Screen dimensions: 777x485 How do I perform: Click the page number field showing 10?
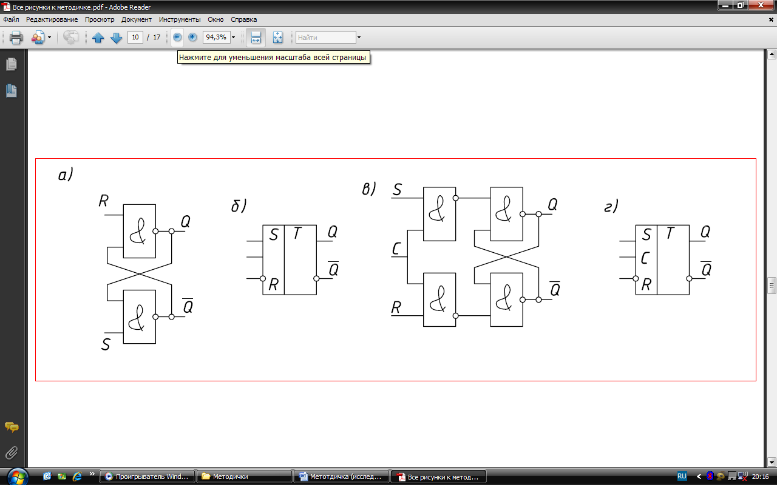tap(135, 37)
